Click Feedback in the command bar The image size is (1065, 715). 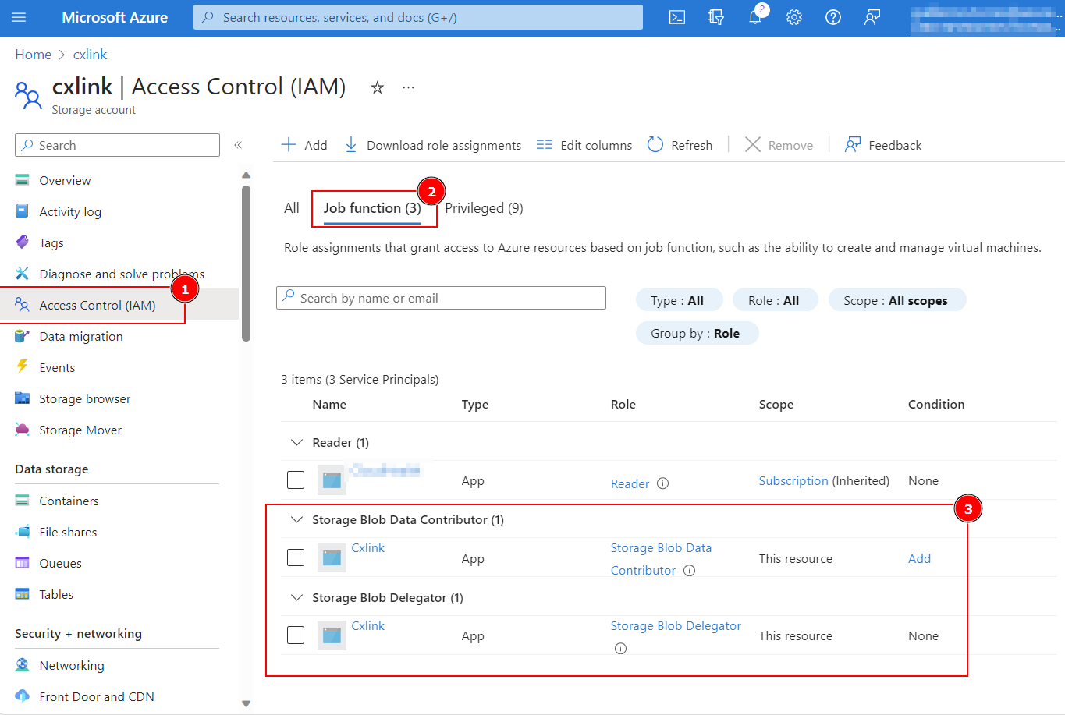tap(883, 145)
